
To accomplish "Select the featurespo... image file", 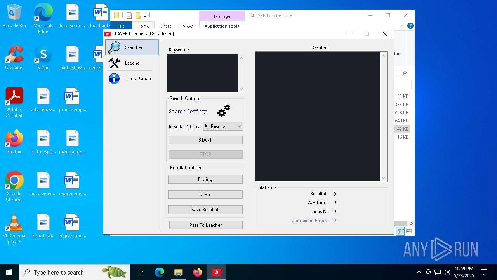I will coord(43,142).
